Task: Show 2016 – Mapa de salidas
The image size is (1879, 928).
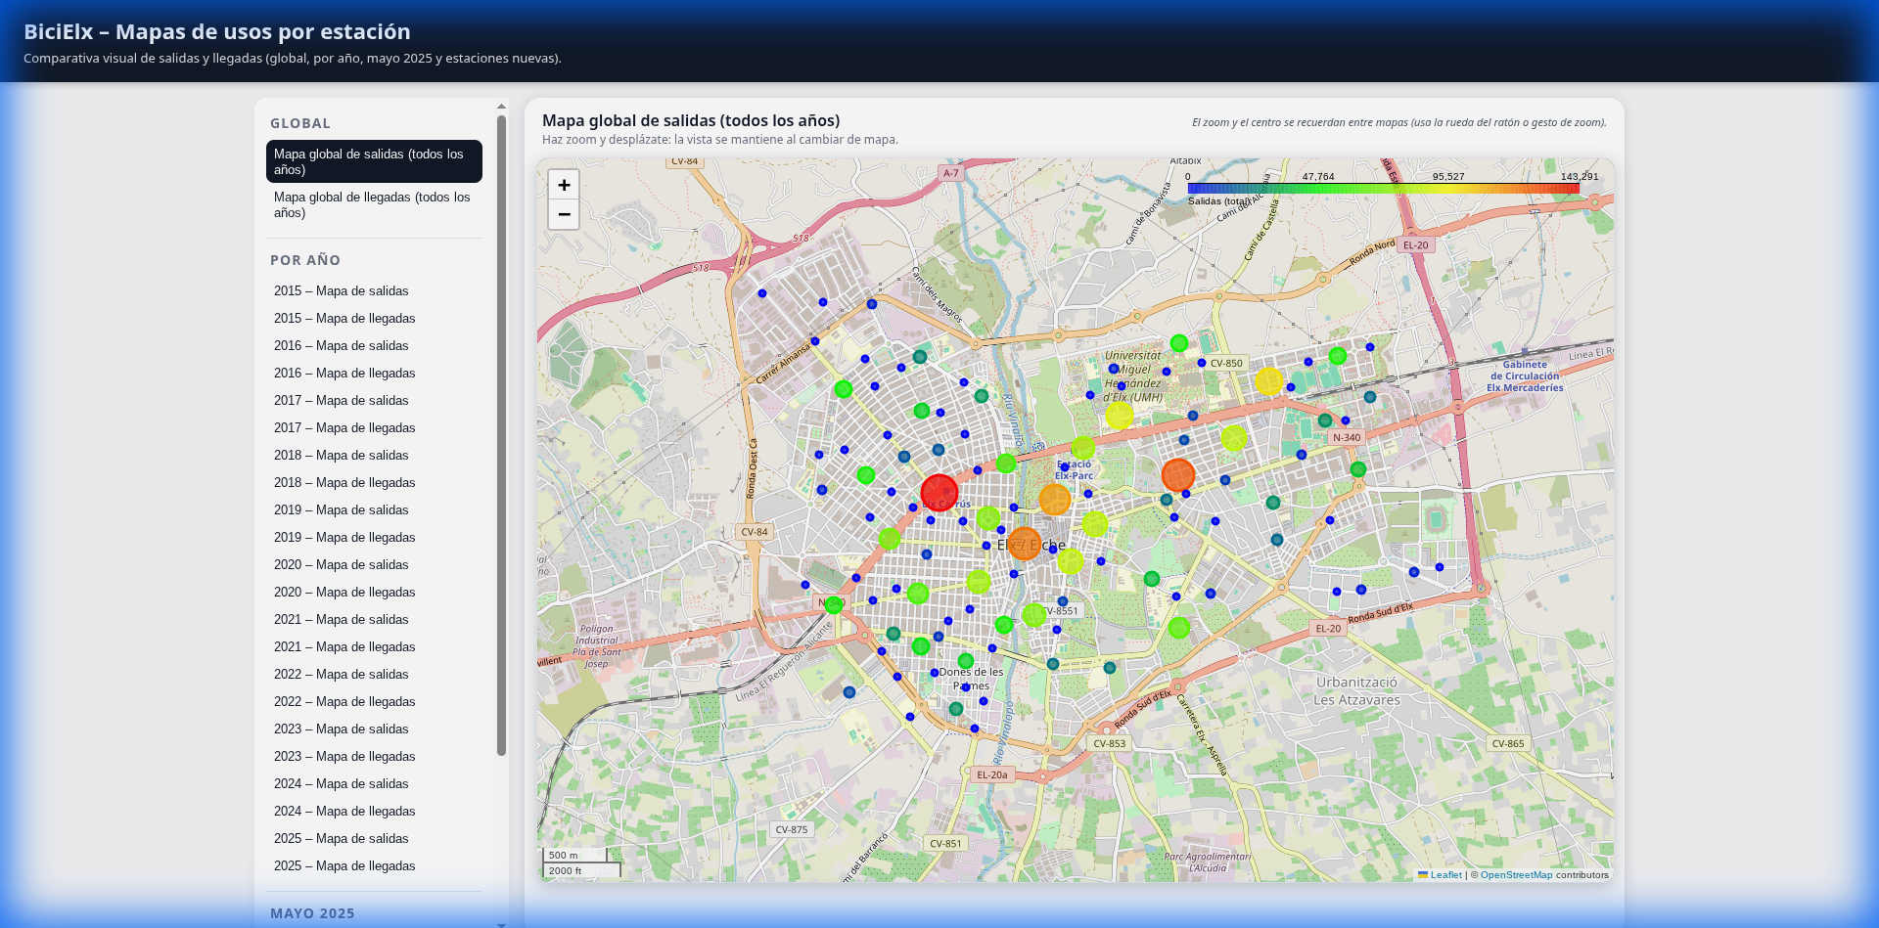Action: [374, 345]
